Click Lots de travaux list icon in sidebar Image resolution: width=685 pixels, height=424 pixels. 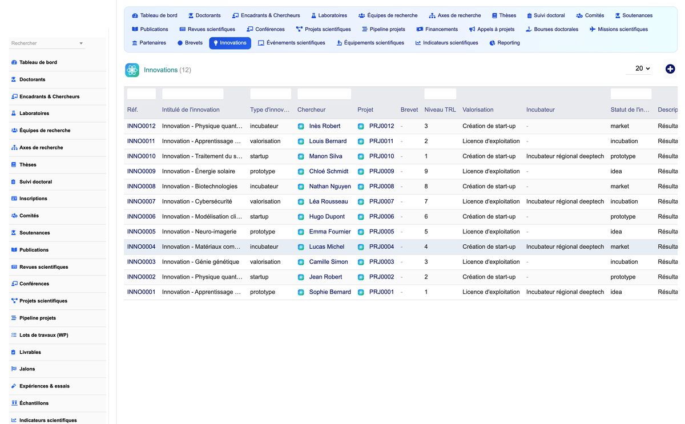click(14, 335)
